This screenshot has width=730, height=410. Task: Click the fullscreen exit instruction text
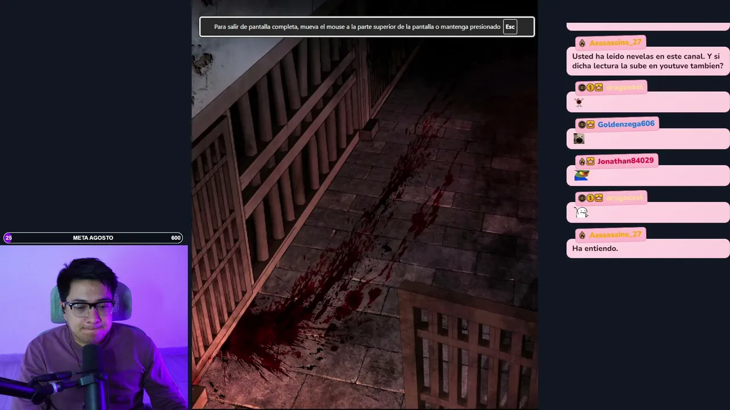click(357, 27)
